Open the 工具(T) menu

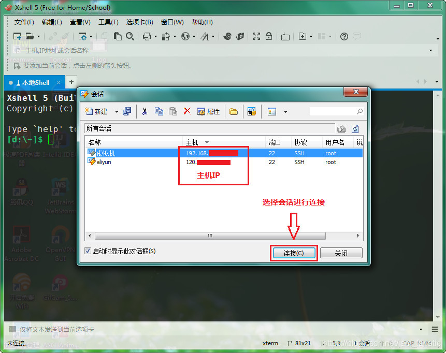(x=108, y=22)
